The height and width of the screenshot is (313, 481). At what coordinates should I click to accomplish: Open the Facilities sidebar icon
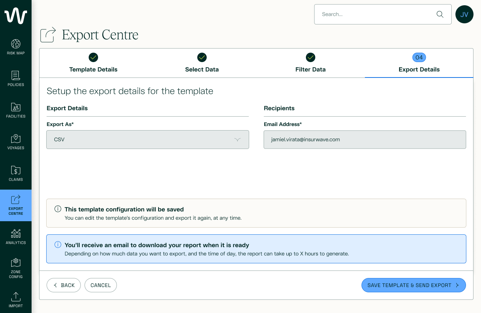coord(16,107)
